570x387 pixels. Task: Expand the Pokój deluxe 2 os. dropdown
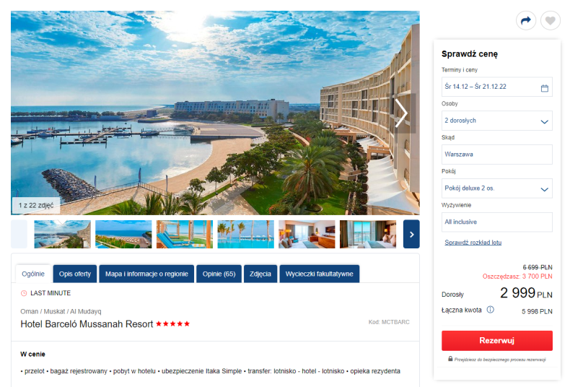tap(497, 188)
